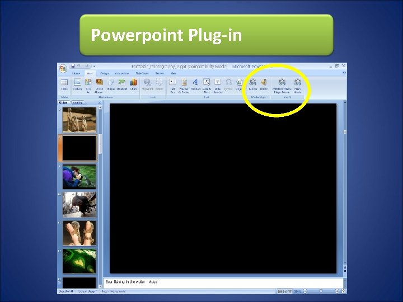The height and width of the screenshot is (302, 403).
Task: Select the painted fingers slide thumbnail
Action: pyautogui.click(x=79, y=233)
